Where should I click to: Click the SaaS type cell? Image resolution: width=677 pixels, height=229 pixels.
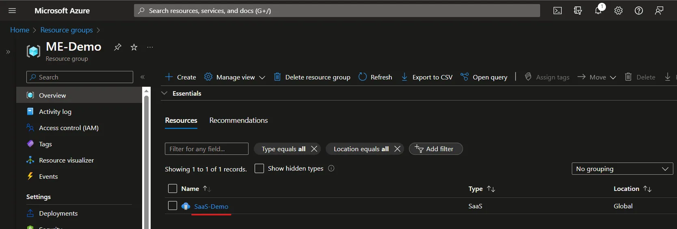tap(475, 206)
